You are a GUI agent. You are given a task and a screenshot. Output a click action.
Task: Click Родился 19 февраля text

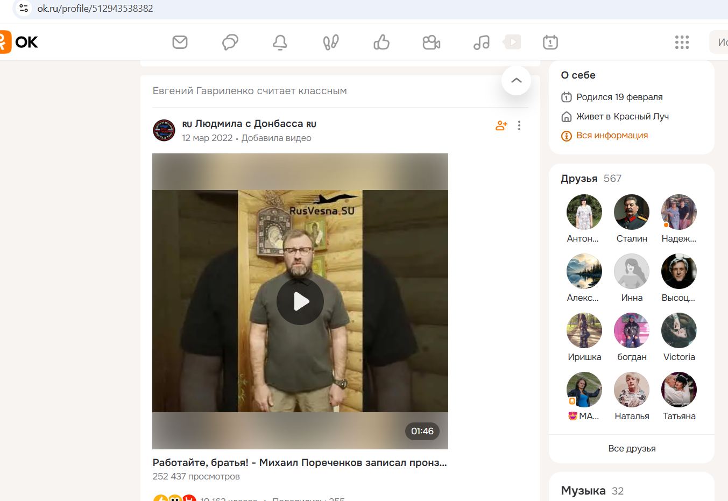click(x=619, y=97)
